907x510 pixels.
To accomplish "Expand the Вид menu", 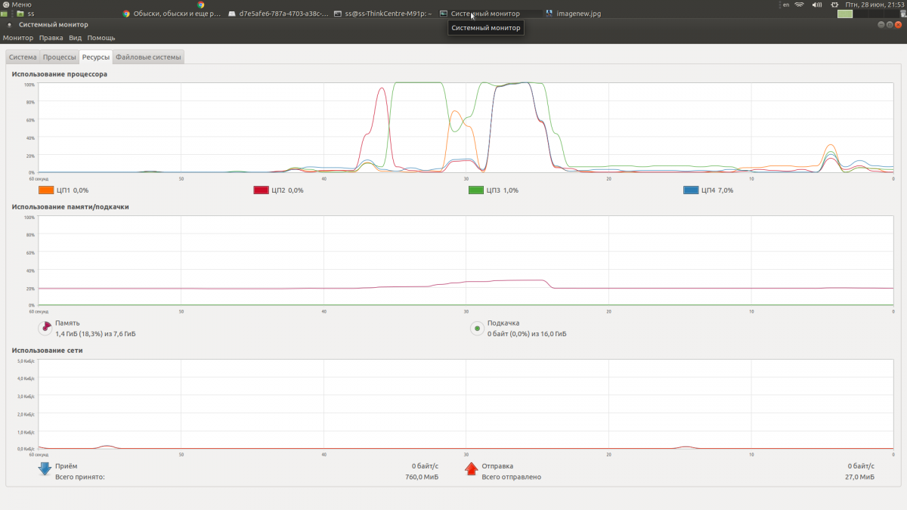I will [75, 38].
